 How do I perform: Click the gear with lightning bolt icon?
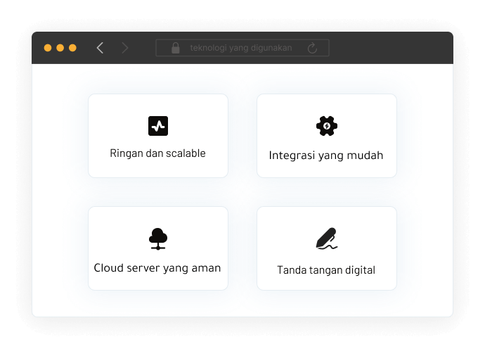327,126
